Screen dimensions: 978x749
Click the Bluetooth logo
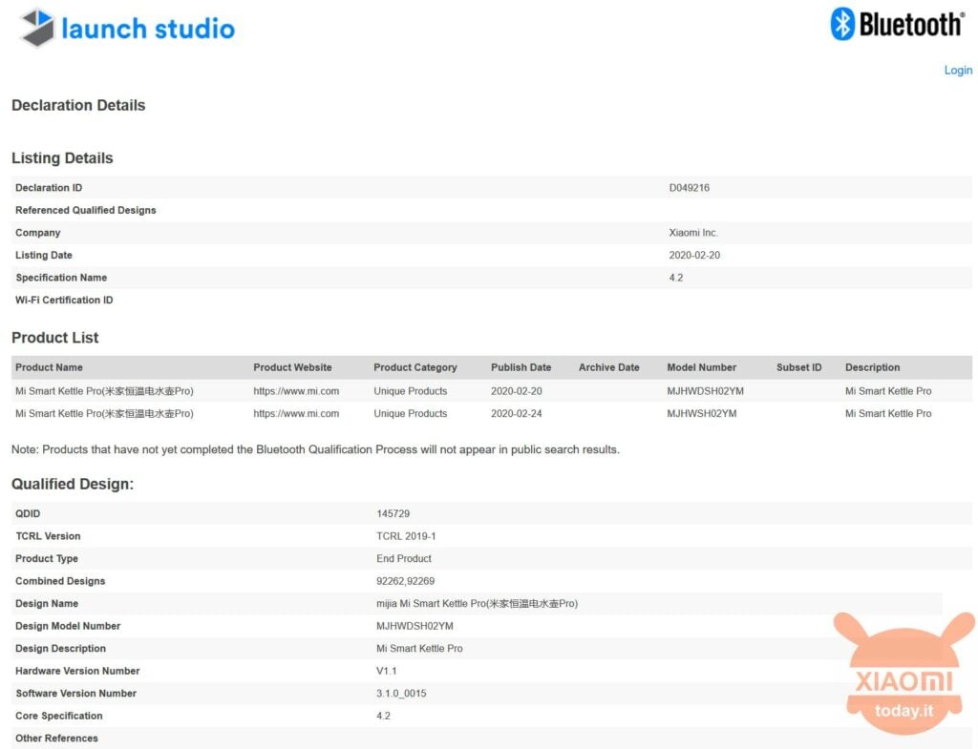click(x=898, y=24)
